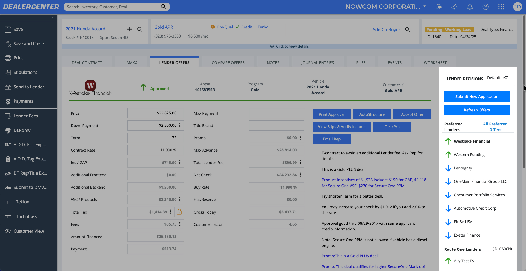The image size is (526, 271).
Task: Switch to the JOURNAL ENTRIES tab
Action: [318, 62]
